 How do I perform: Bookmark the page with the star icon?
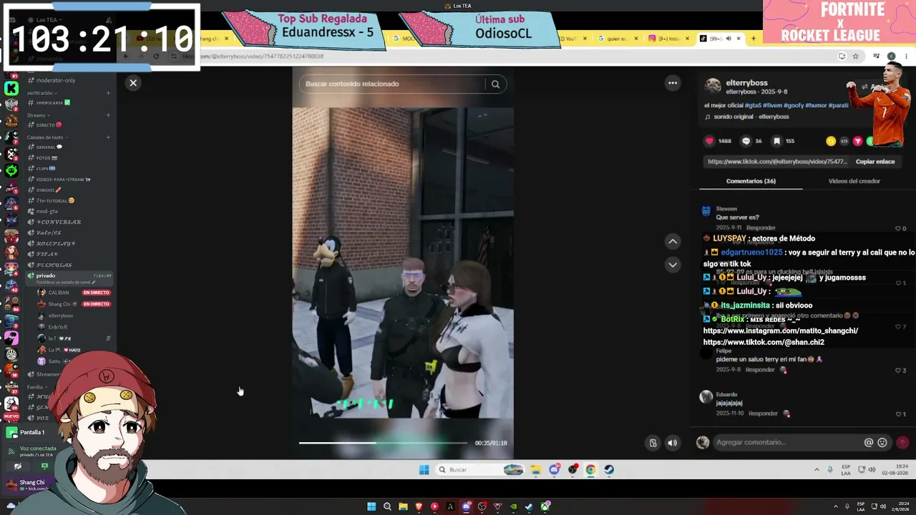tap(855, 57)
